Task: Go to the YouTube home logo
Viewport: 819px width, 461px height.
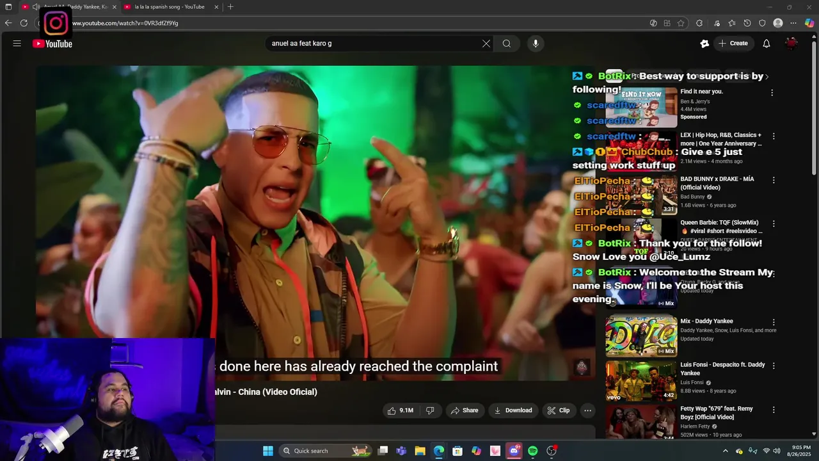Action: pos(52,44)
